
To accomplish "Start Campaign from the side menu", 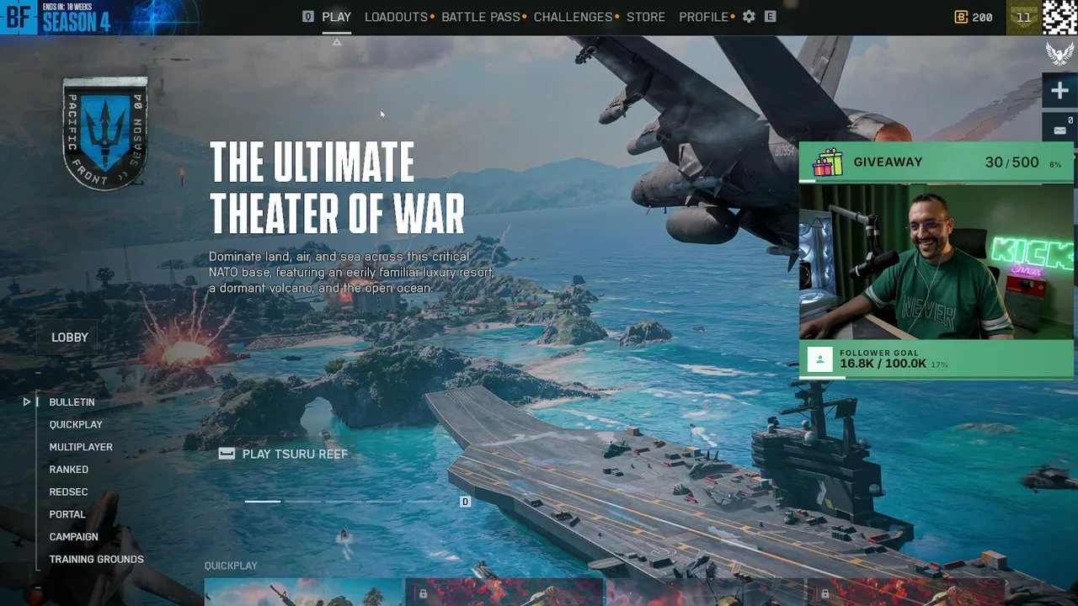I will [74, 537].
